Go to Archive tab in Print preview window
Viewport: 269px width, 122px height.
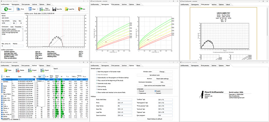pos(214,4)
